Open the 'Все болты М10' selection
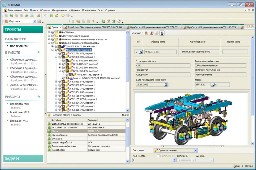Screen dimensions: 256x170 coord(19,104)
